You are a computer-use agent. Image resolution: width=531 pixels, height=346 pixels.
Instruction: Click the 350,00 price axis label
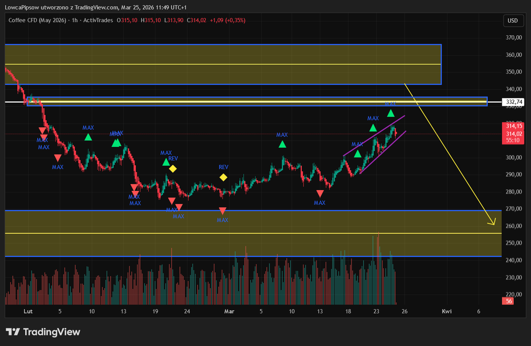point(513,72)
